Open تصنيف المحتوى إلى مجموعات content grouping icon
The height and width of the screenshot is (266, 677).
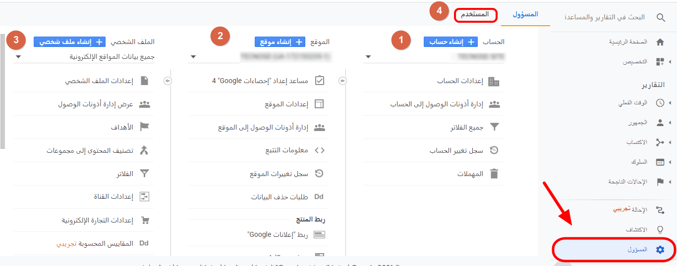pos(144,150)
